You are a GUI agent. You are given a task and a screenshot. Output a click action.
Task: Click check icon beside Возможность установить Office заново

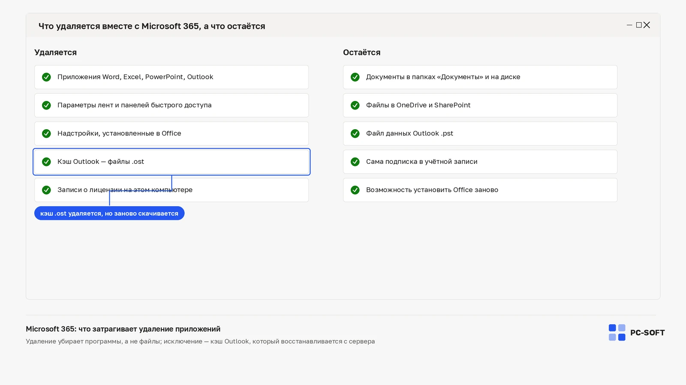click(355, 190)
